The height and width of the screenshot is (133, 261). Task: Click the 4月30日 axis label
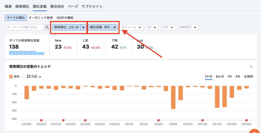pyautogui.click(x=114, y=124)
